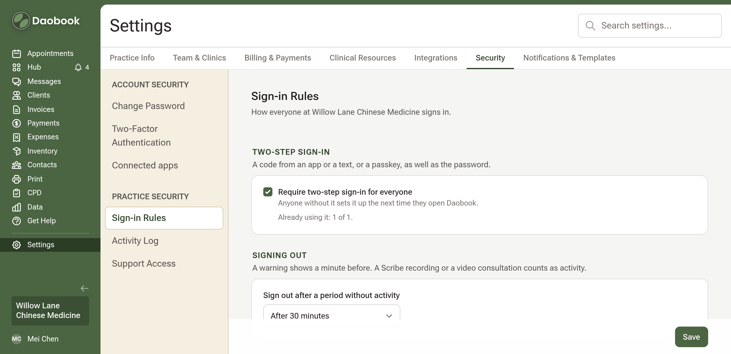Image resolution: width=731 pixels, height=354 pixels.
Task: Click the Data bar chart icon
Action: pos(17,207)
